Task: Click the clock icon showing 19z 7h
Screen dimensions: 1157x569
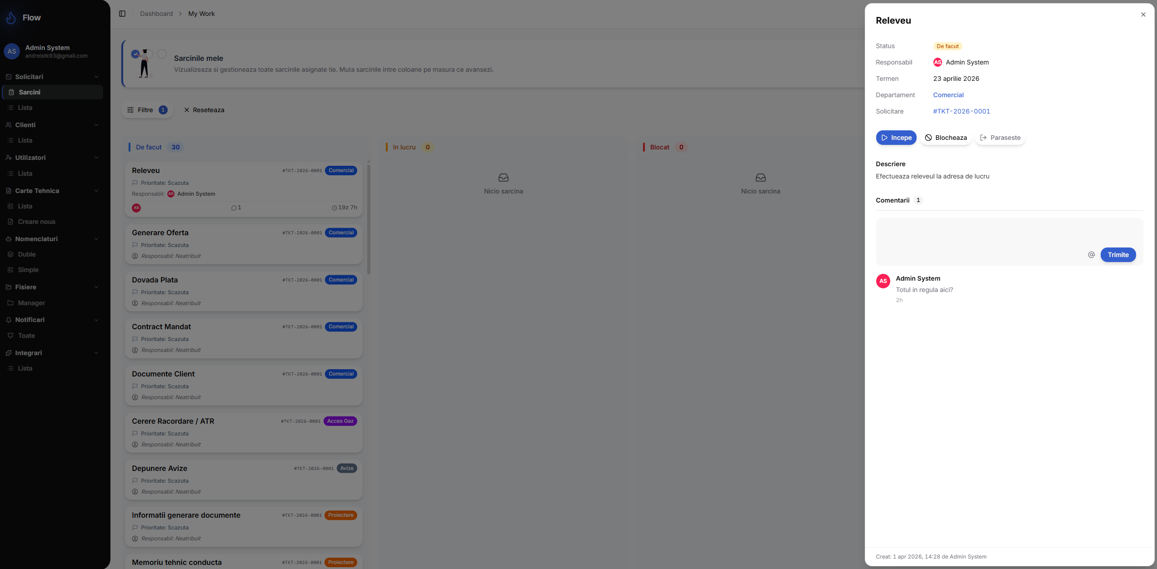Action: click(334, 208)
